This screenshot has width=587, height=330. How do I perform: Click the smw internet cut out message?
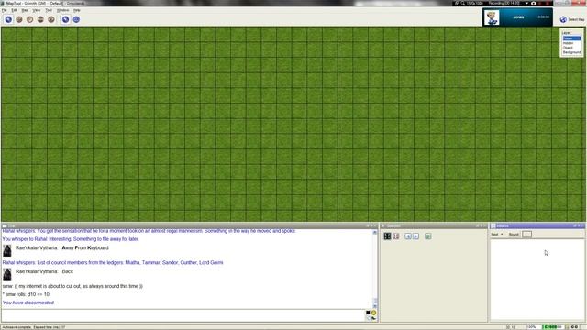pyautogui.click(x=72, y=286)
